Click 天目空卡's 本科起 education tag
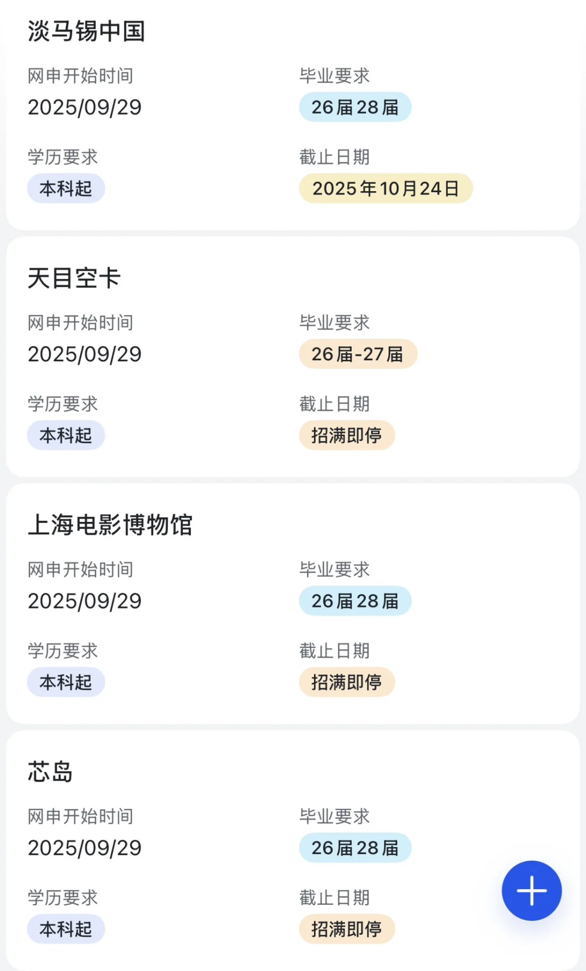The image size is (586, 971). click(66, 435)
